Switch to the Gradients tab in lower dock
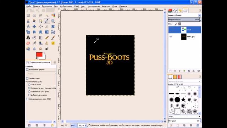Image resolution: width=227 pixels, height=128 pixels. pyautogui.click(x=180, y=77)
